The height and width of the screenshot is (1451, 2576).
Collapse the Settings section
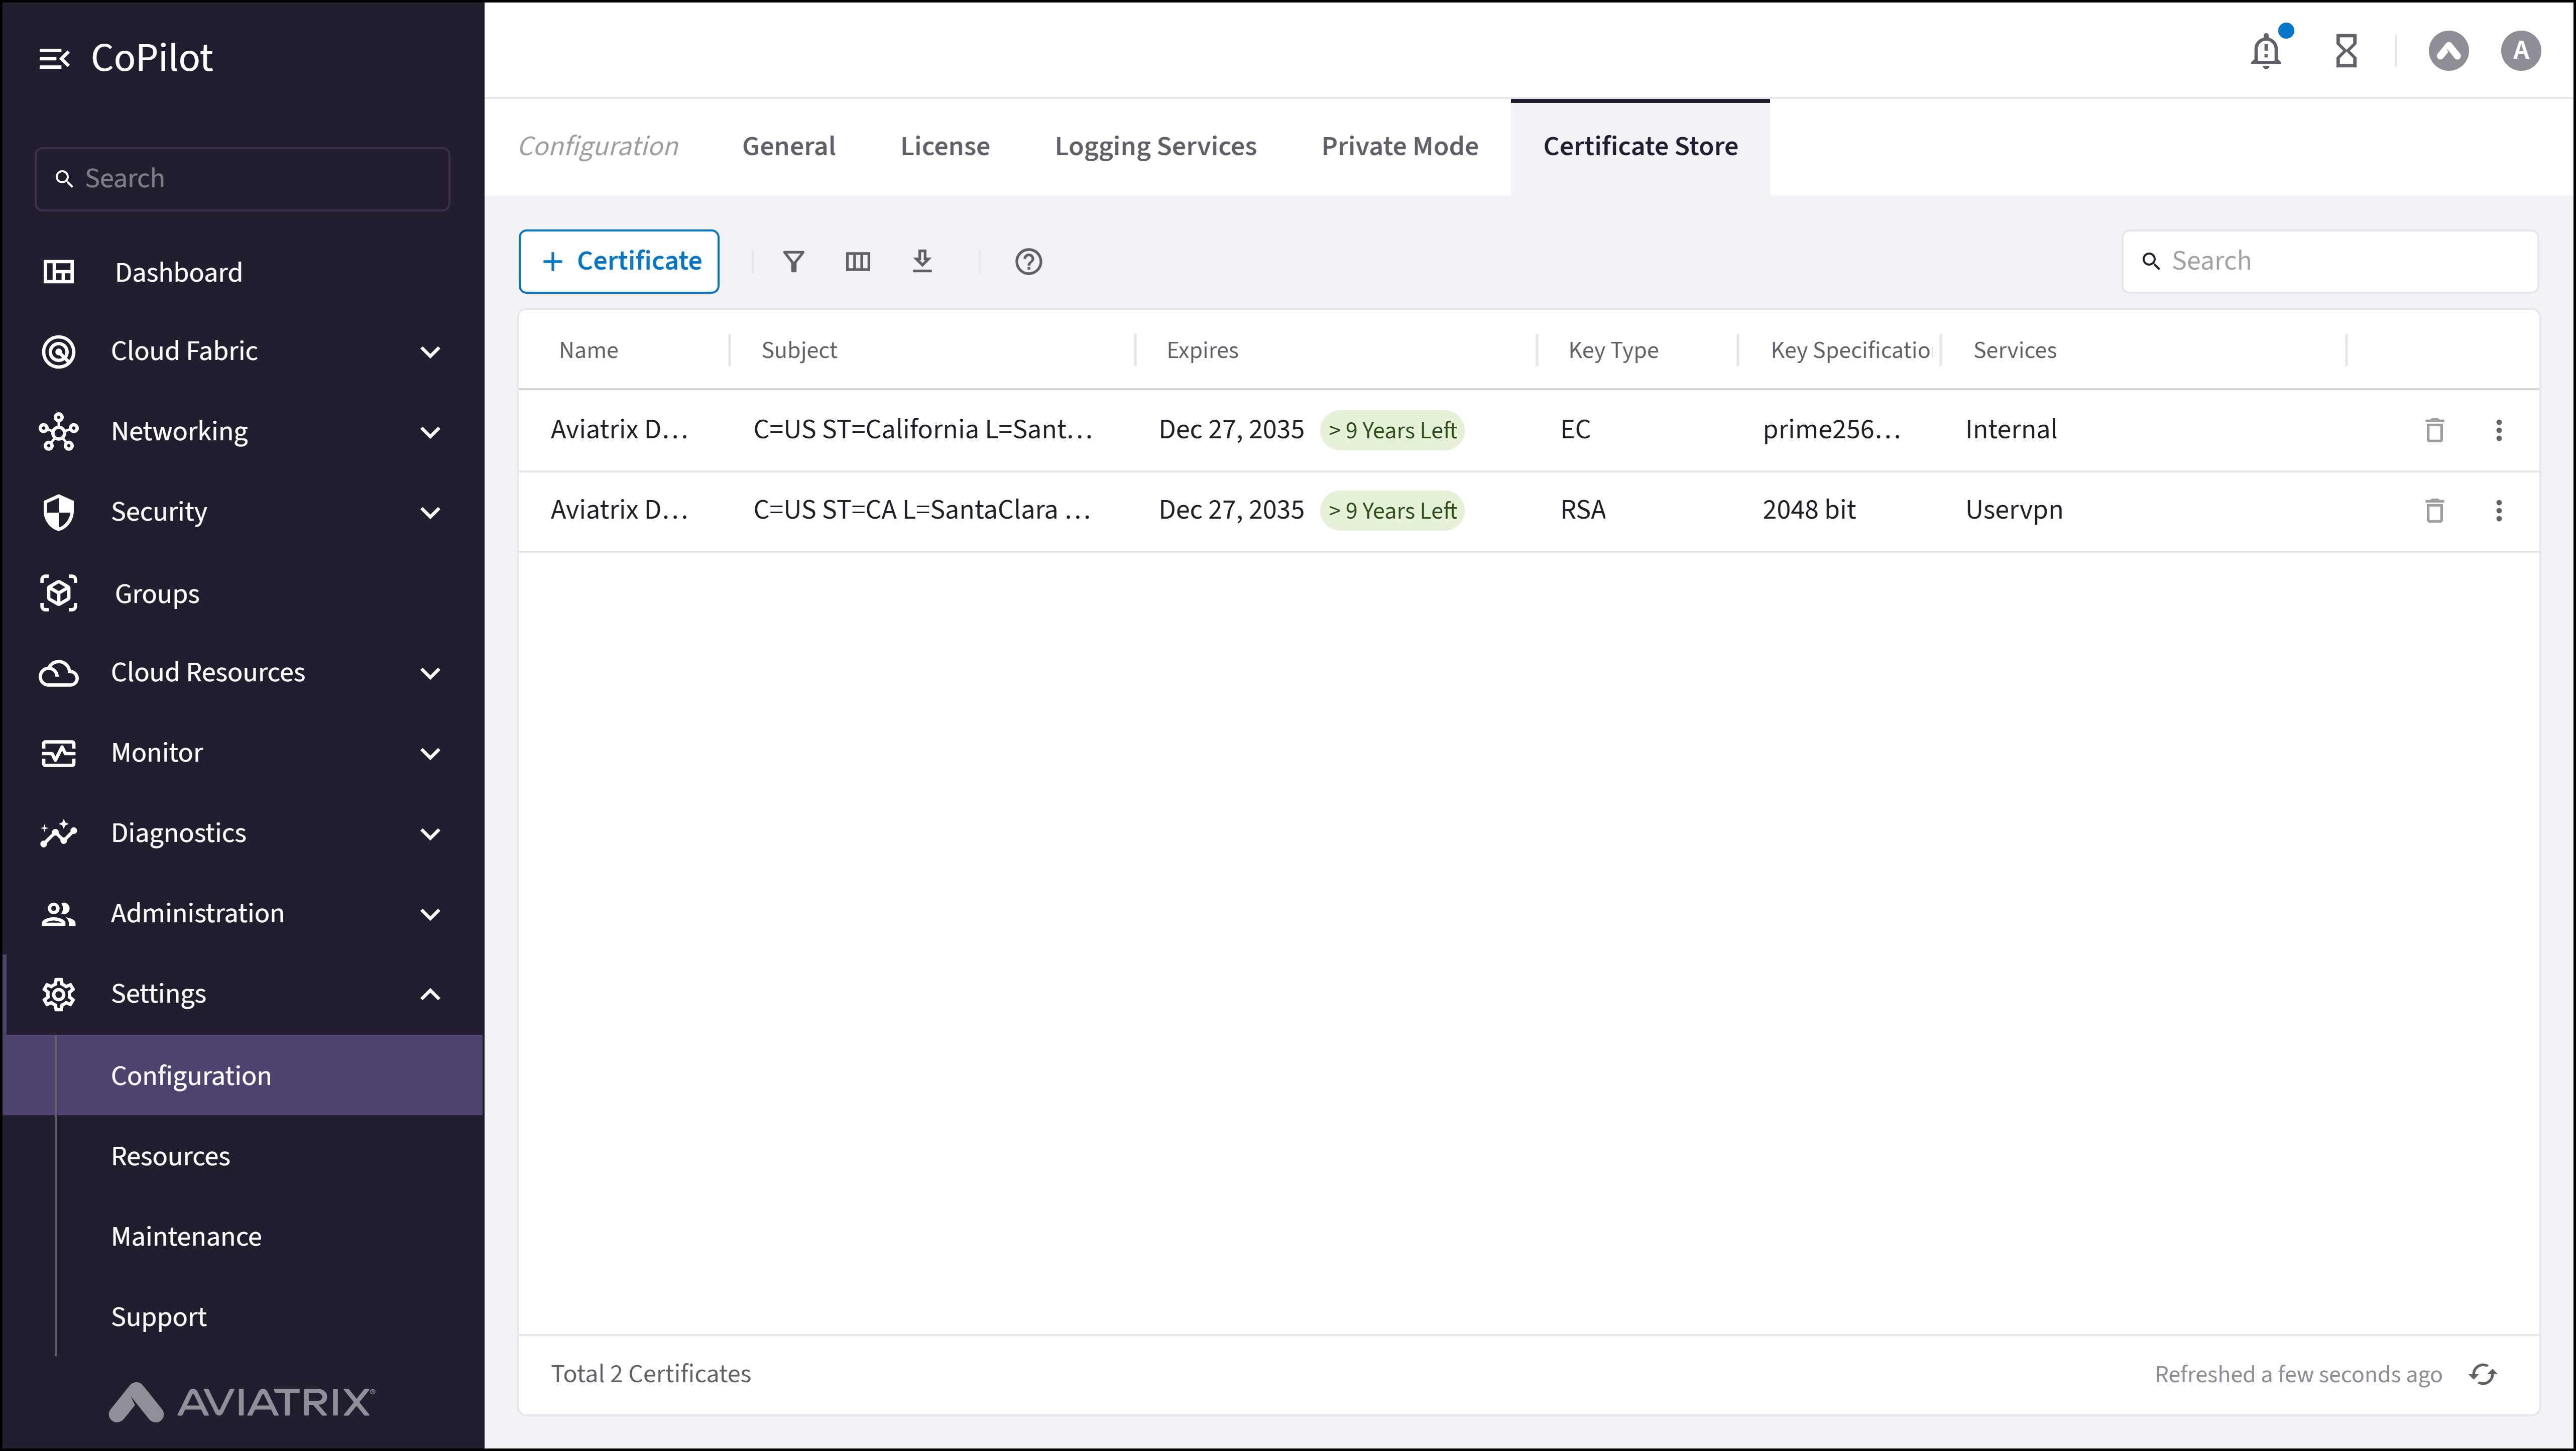click(x=431, y=994)
